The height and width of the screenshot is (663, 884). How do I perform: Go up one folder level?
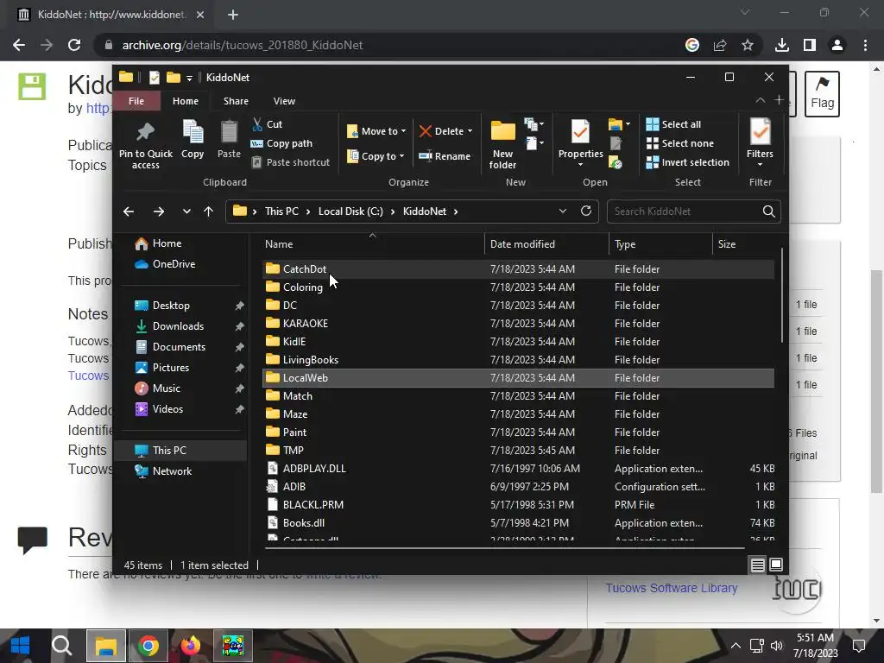click(x=209, y=212)
